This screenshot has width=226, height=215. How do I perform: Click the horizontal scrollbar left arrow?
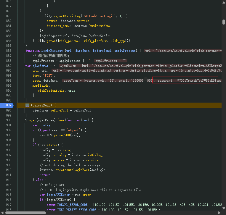click(2, 213)
